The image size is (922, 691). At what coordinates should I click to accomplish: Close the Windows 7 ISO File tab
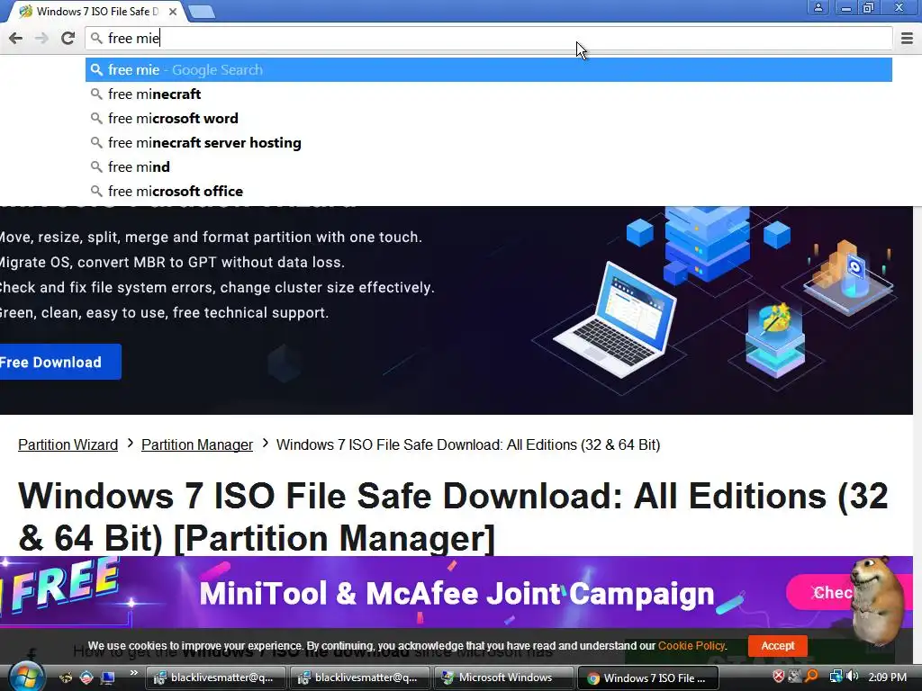173,11
